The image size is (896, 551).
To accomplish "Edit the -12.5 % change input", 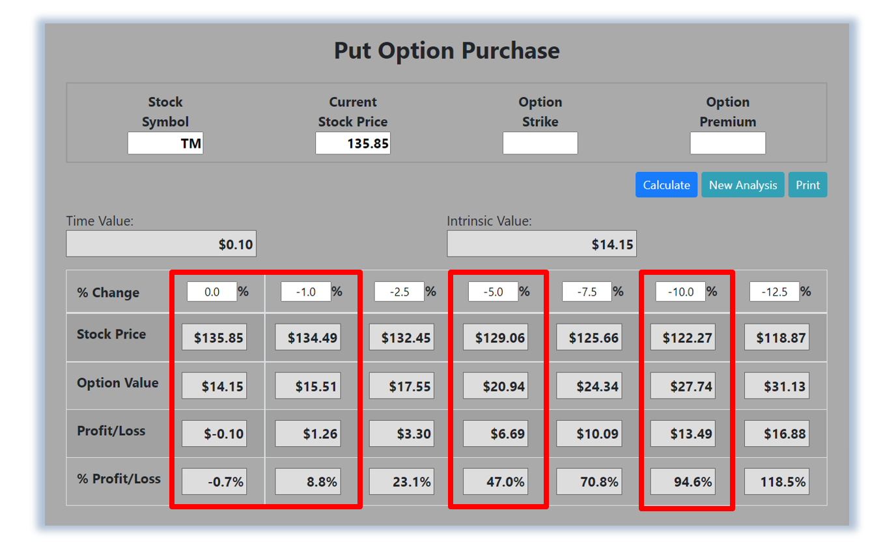I will pyautogui.click(x=775, y=292).
